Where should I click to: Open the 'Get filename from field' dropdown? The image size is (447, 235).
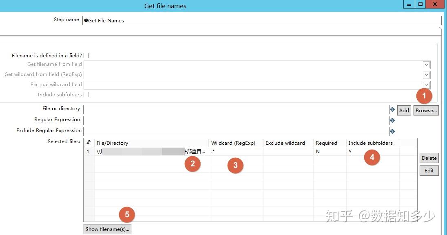coord(426,64)
